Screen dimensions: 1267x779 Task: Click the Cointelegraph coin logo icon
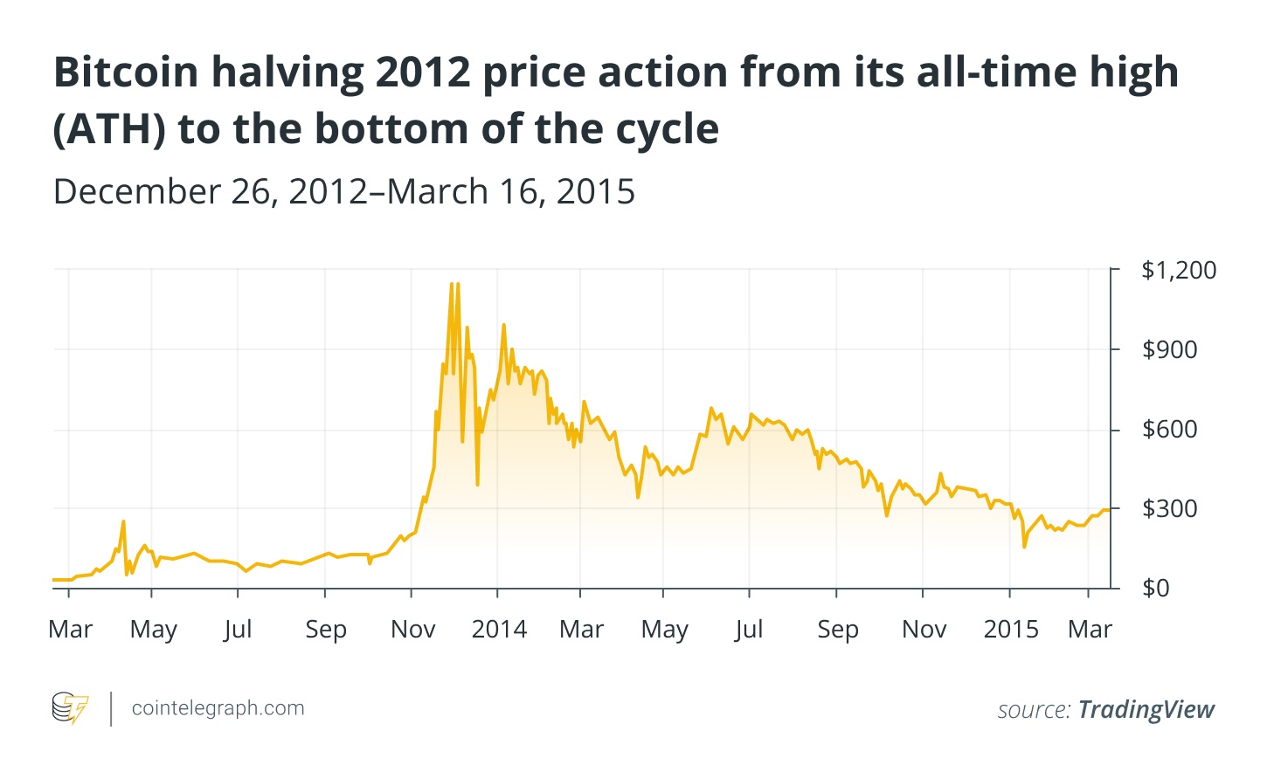tap(70, 708)
